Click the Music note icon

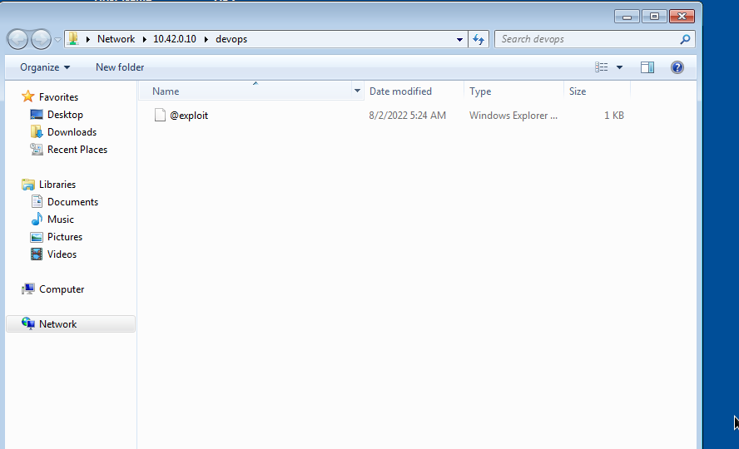pos(37,219)
